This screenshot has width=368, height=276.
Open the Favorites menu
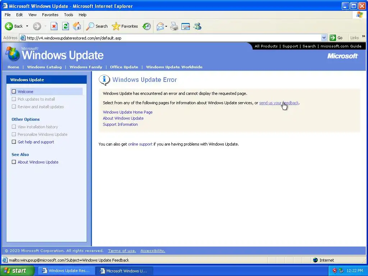coord(50,14)
